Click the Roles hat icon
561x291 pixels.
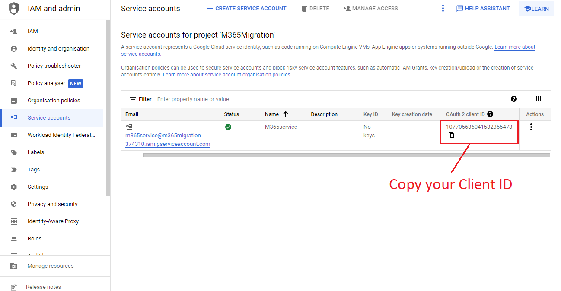14,239
